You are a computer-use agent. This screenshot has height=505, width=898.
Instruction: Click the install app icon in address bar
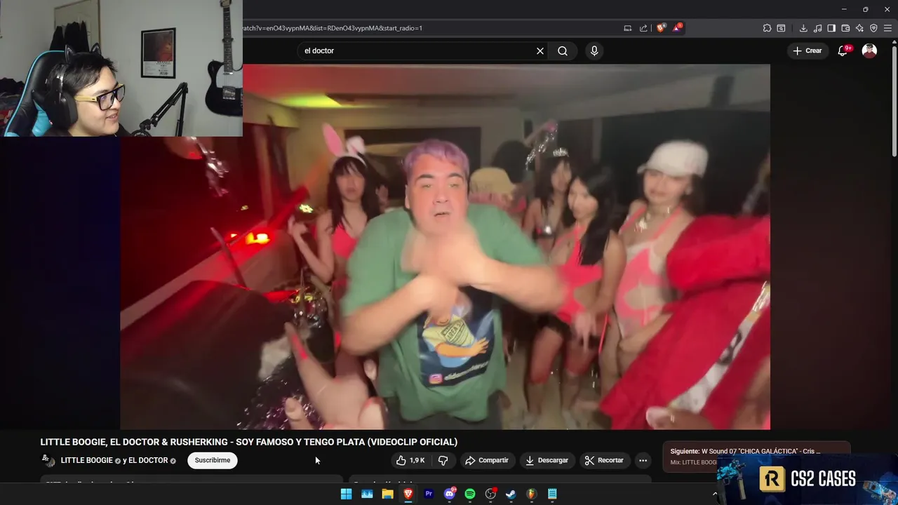pos(628,28)
